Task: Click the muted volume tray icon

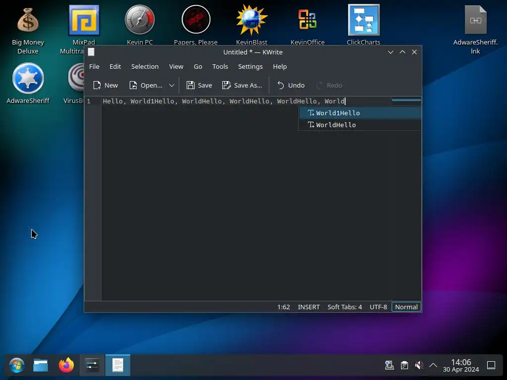Action: pos(419,366)
